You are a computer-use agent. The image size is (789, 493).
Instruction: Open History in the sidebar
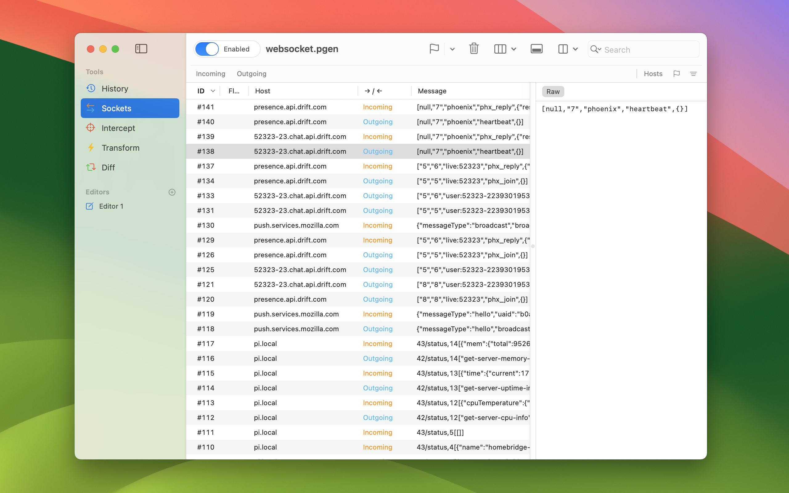(x=130, y=89)
